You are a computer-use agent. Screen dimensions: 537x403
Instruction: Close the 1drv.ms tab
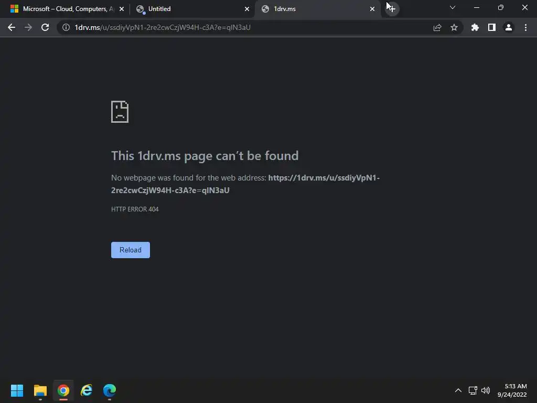(372, 9)
